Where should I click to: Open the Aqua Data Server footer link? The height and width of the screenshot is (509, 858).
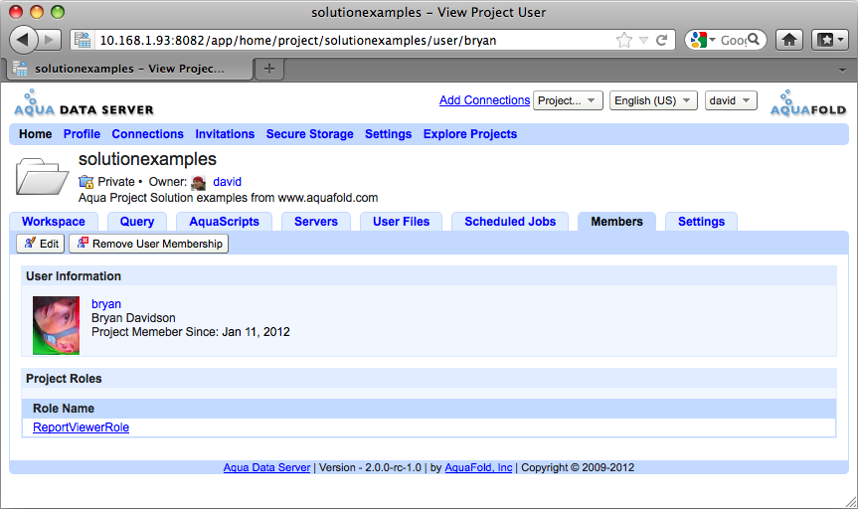266,467
